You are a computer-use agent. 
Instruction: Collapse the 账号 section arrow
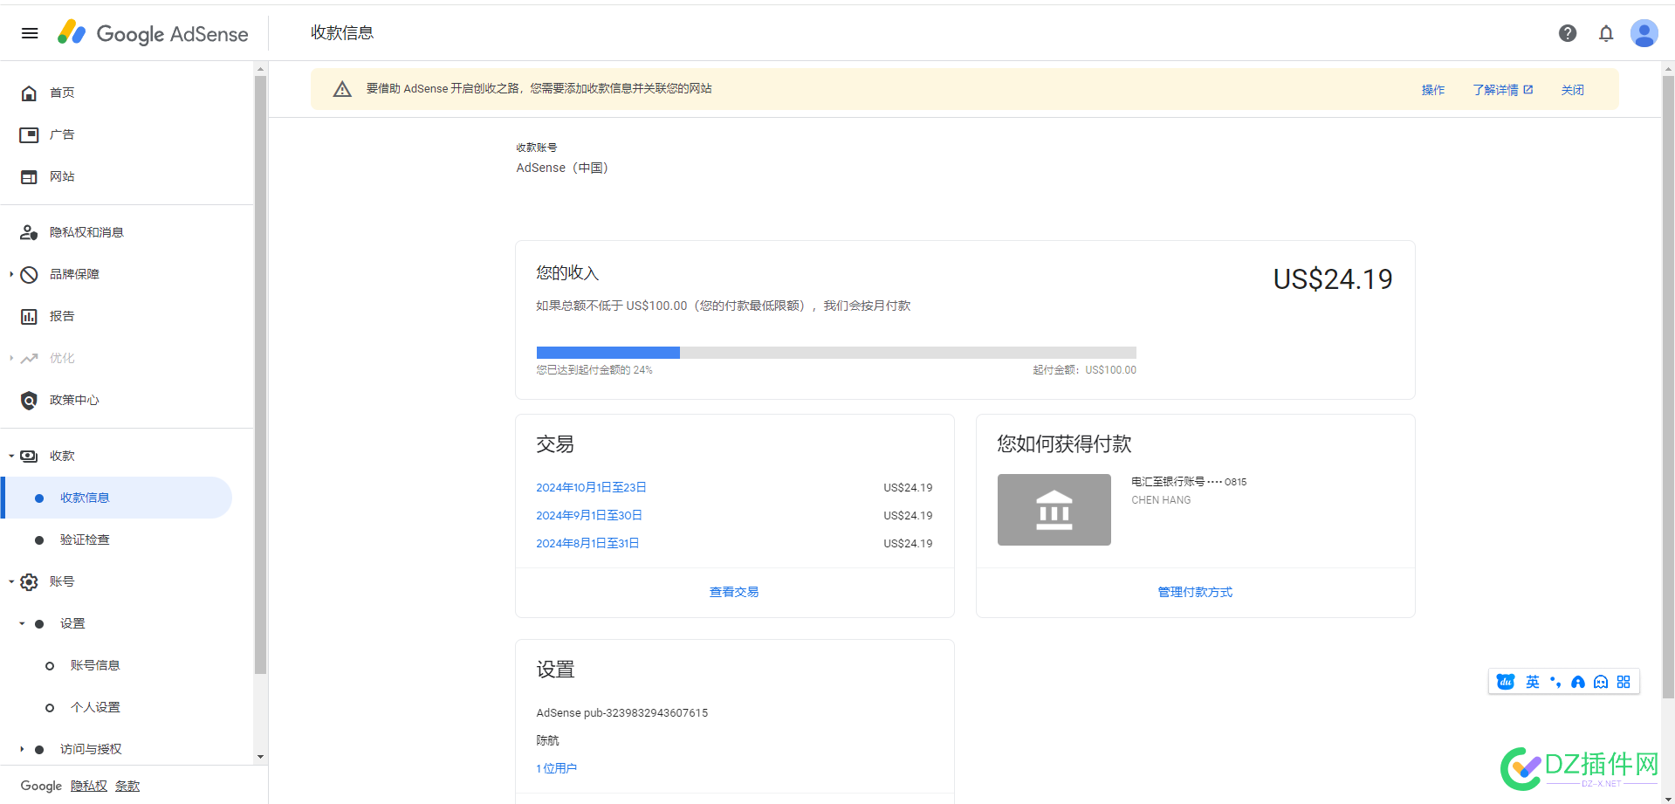coord(11,581)
